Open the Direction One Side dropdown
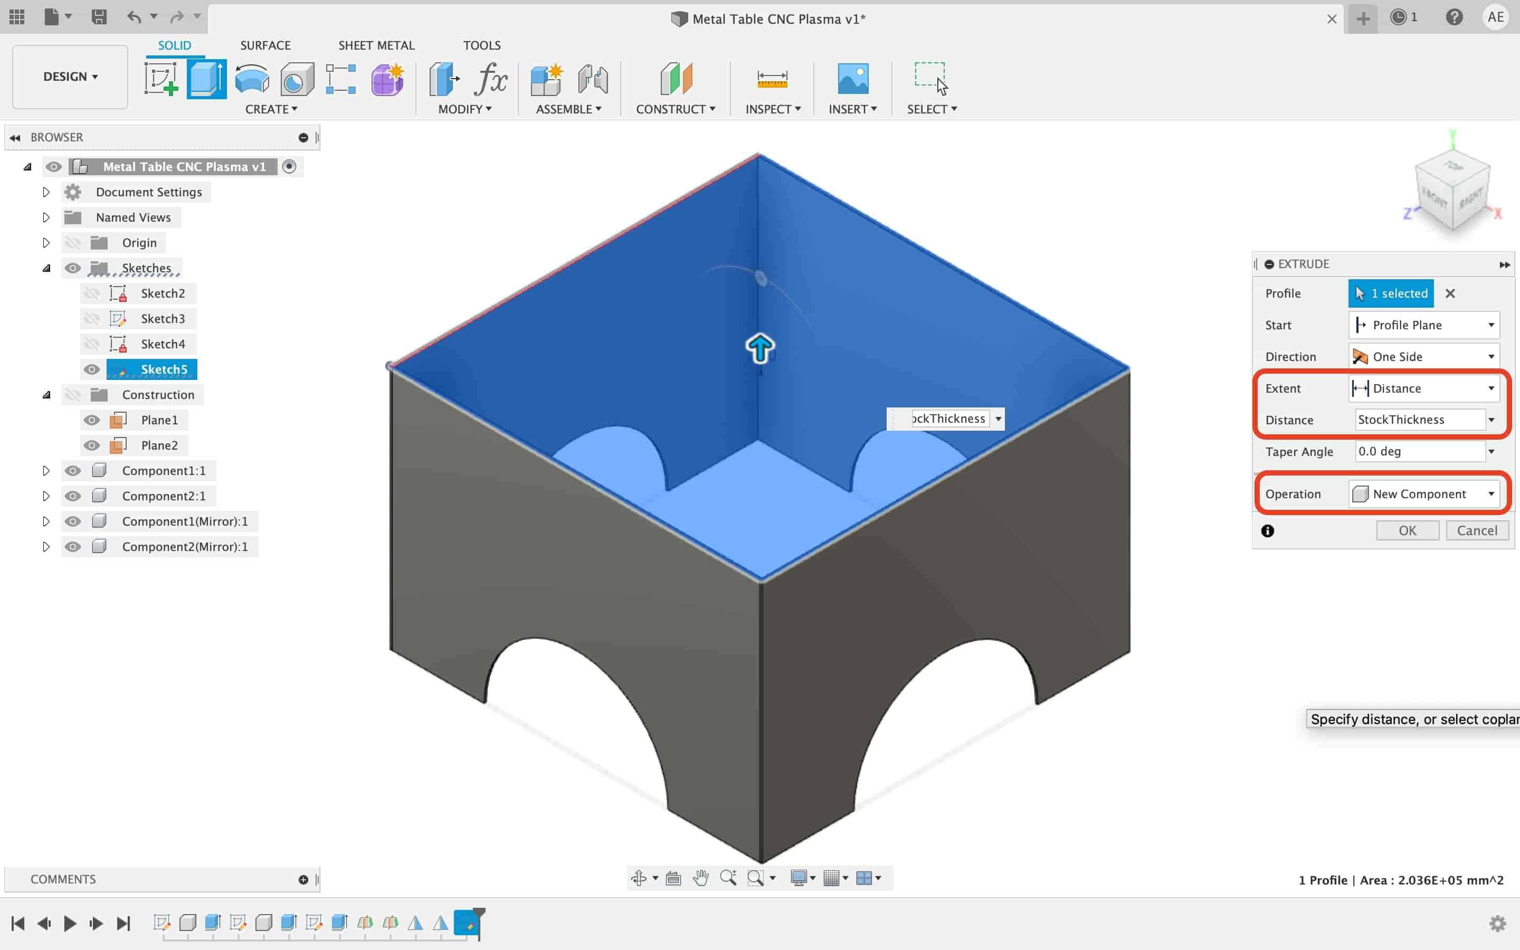 coord(1423,356)
